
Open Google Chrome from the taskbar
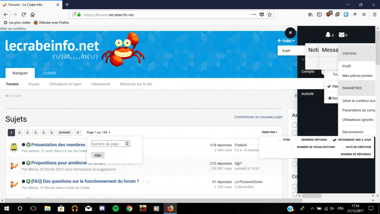129,208
